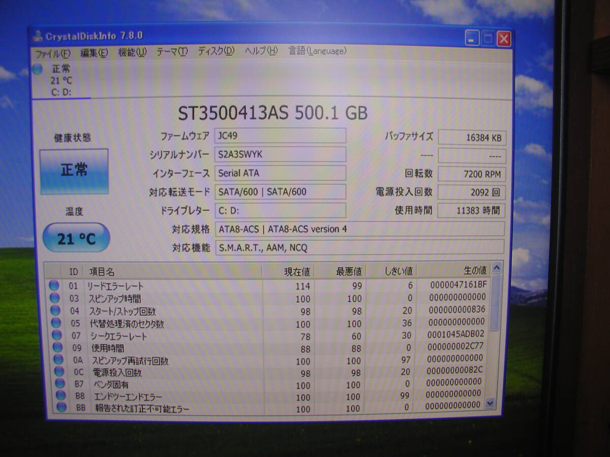This screenshot has width=610, height=457.
Task: Click the status circle for スピンアップ再試行回数
Action: pyautogui.click(x=58, y=360)
